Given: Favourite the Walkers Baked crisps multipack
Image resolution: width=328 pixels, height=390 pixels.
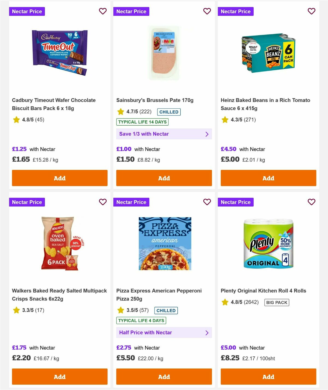Looking at the screenshot, I should 103,202.
